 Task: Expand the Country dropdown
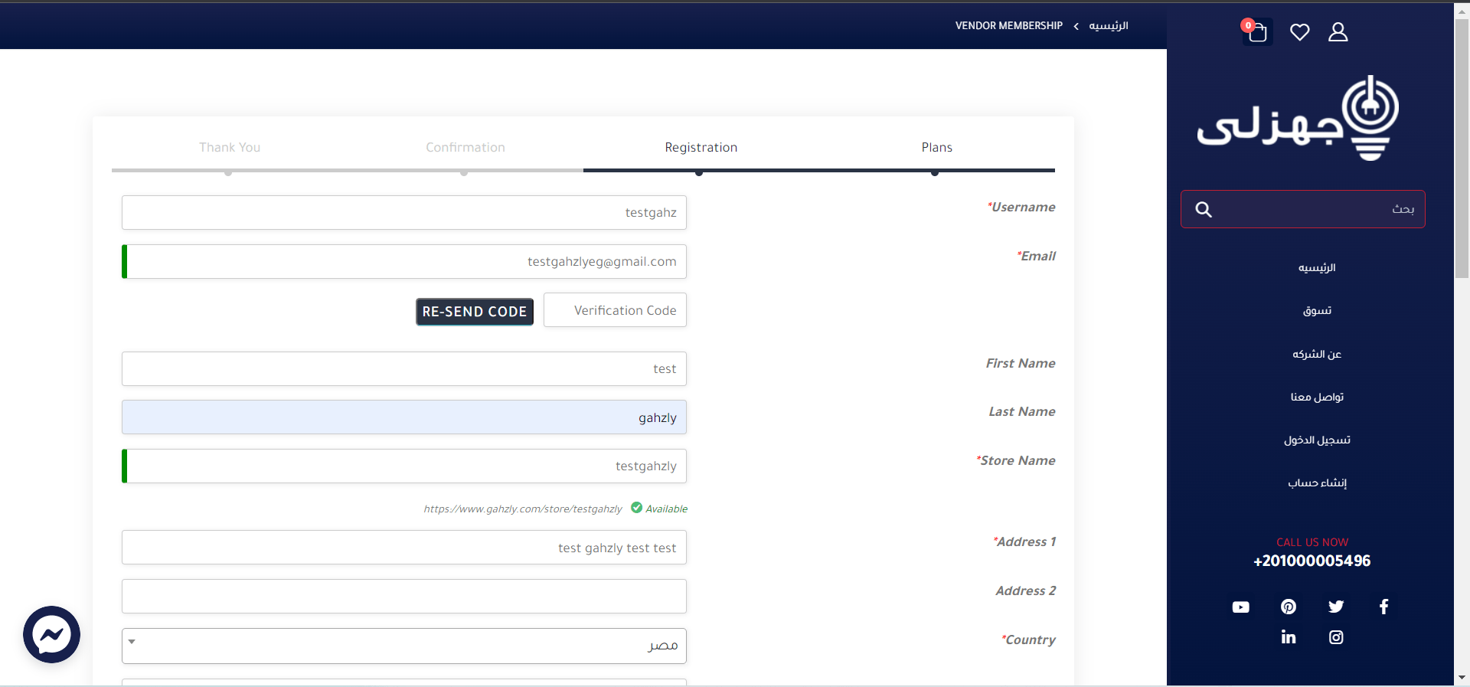click(403, 646)
